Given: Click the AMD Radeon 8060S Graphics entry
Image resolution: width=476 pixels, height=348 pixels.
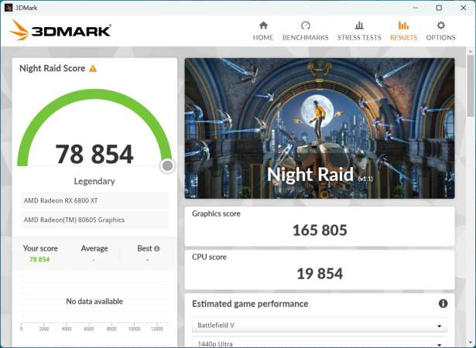Looking at the screenshot, I should 96,220.
